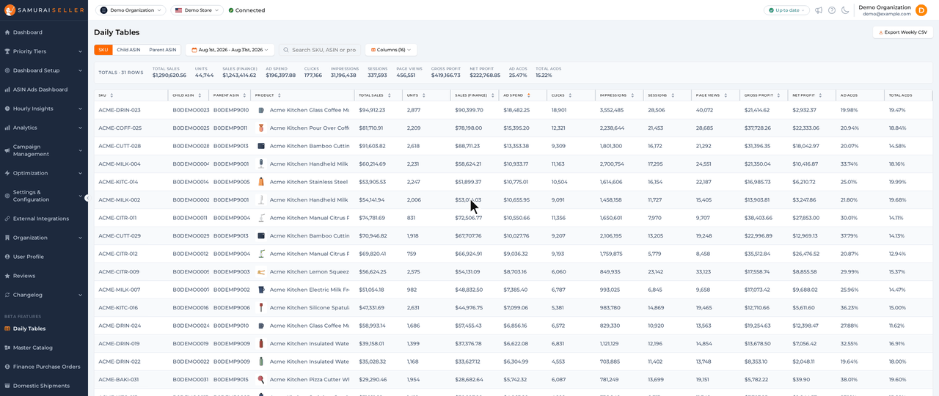The image size is (939, 396).
Task: Click product thumbnail in ACME-BAKI-031 row
Action: pos(261,379)
